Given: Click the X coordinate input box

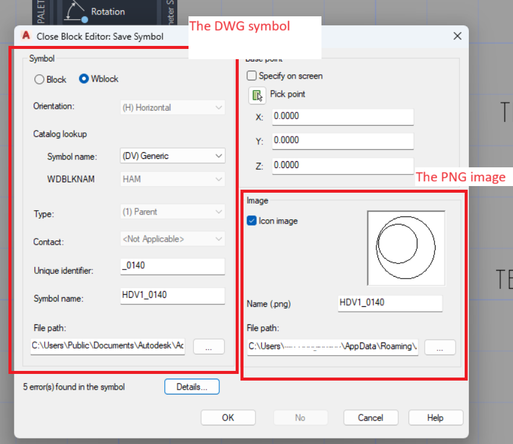Looking at the screenshot, I should 343,116.
